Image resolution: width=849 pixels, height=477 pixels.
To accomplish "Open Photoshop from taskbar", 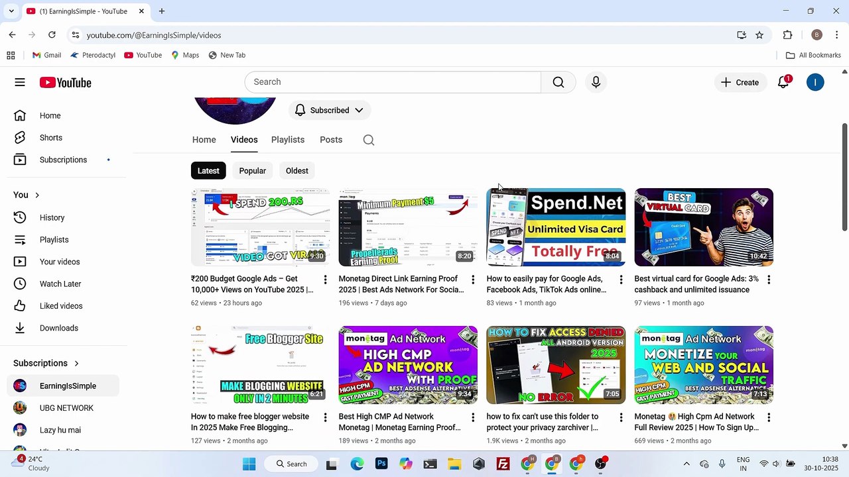I will pyautogui.click(x=381, y=464).
